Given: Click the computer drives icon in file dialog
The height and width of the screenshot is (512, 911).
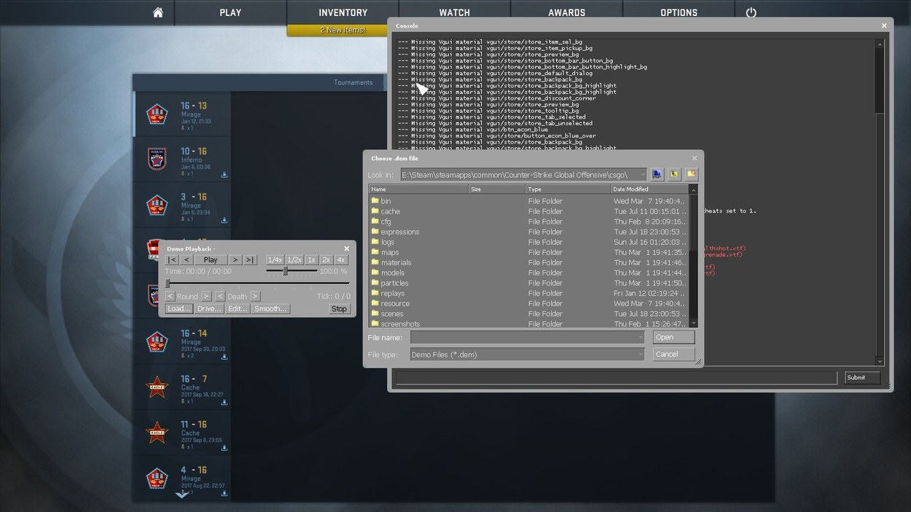Looking at the screenshot, I should (657, 175).
